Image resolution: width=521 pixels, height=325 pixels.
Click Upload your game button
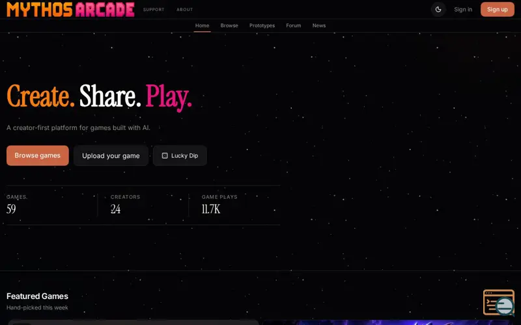click(111, 155)
